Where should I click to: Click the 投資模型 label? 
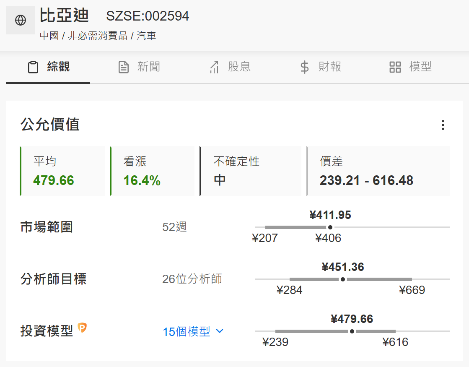[47, 331]
